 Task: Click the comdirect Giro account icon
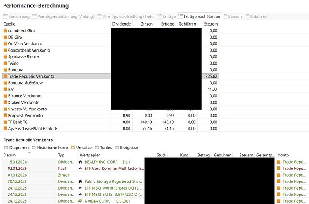pyautogui.click(x=5, y=30)
